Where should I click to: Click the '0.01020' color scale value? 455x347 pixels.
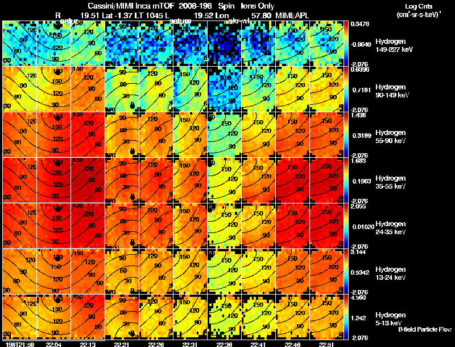[x=363, y=227]
